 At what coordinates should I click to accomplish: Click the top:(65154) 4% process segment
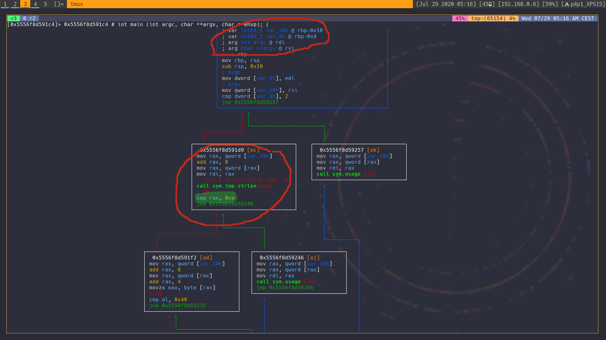(493, 18)
